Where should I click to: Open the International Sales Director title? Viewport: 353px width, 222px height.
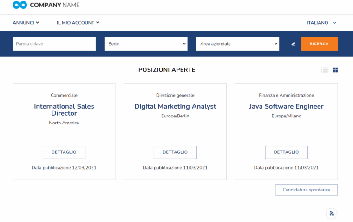[x=64, y=110]
